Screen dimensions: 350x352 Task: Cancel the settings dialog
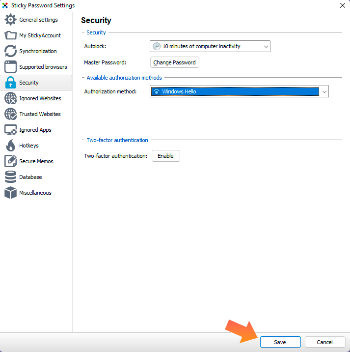[x=325, y=342]
